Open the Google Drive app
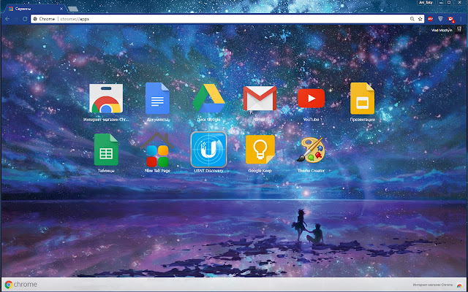This screenshot has width=468, height=292. 208,99
